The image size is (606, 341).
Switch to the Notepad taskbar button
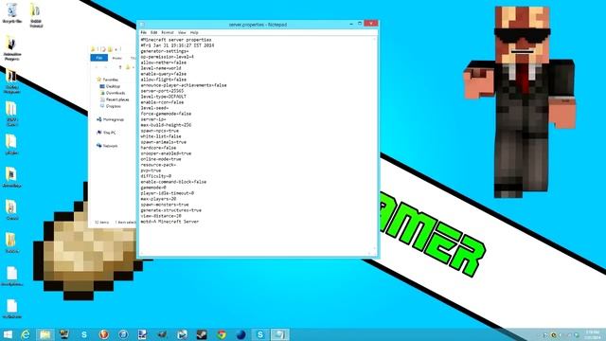tap(280, 334)
